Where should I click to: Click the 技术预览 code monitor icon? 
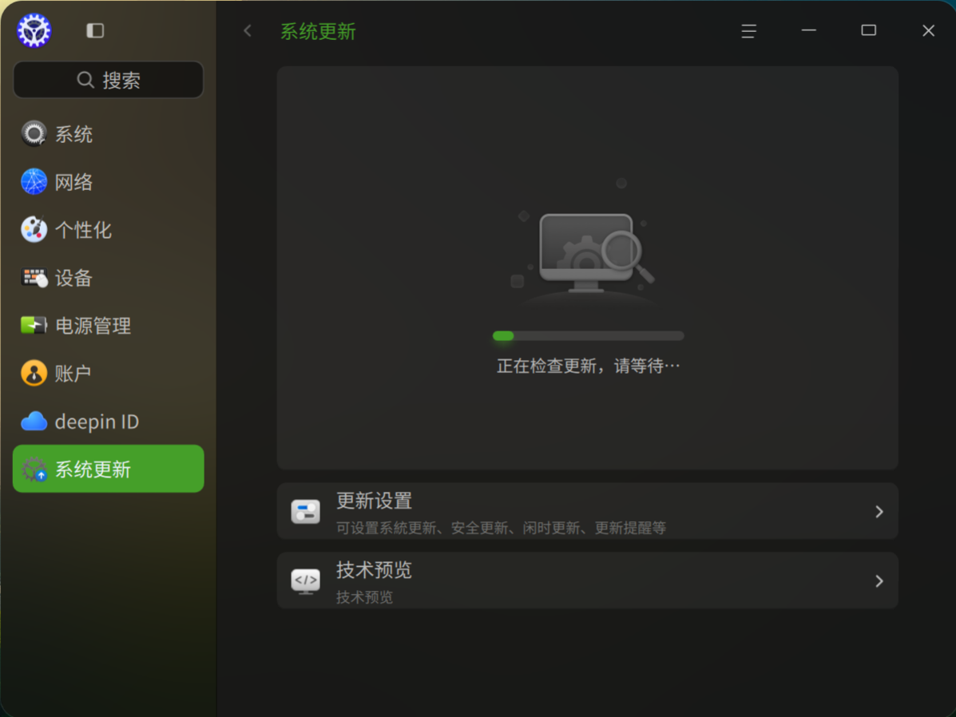click(x=305, y=581)
